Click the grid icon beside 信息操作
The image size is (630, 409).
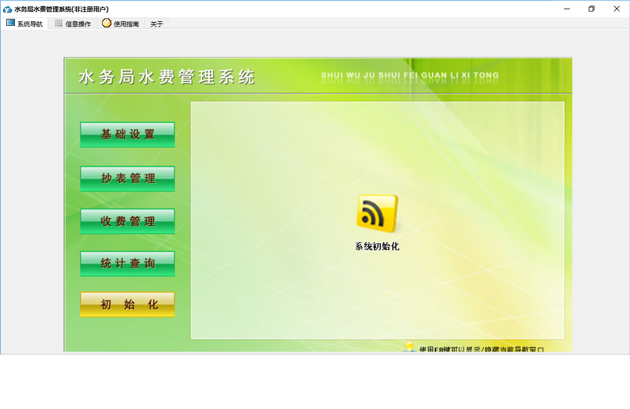pos(59,24)
